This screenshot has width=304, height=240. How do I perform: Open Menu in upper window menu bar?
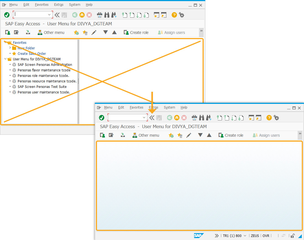[13, 5]
